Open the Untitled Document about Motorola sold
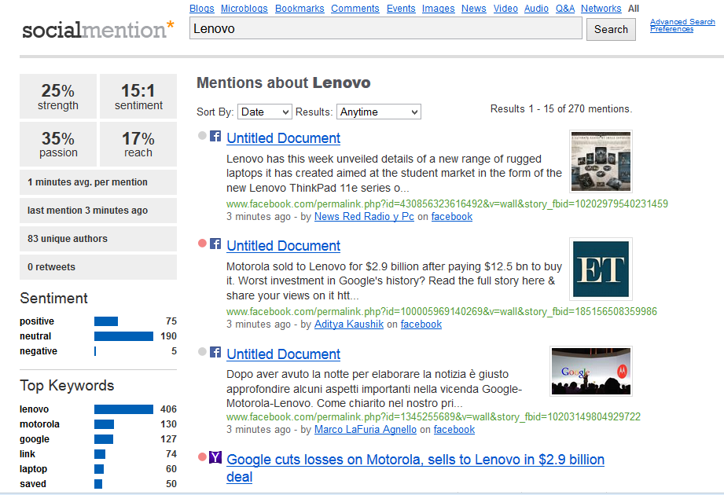724x495 pixels. tap(284, 245)
